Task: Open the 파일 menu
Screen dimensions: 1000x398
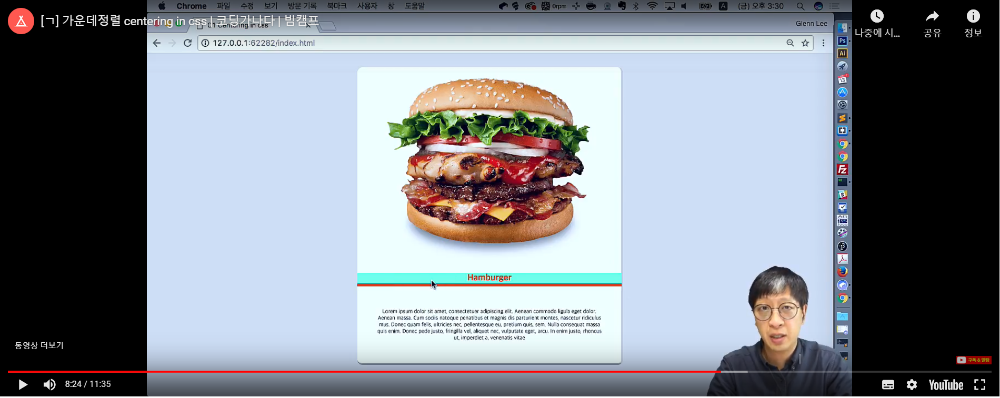Action: click(x=224, y=6)
